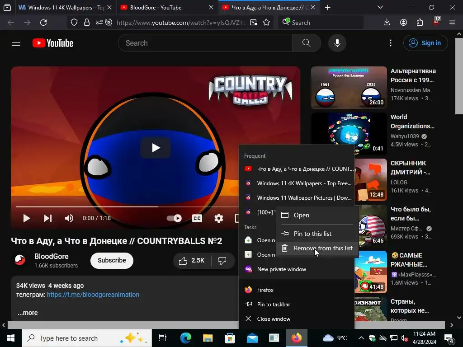The height and width of the screenshot is (347, 463).
Task: Launch Firefox from jump list entry
Action: point(297,290)
